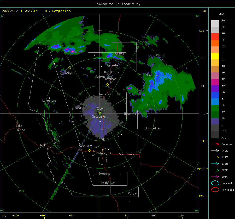Click the Stettler city label

tap(152, 75)
